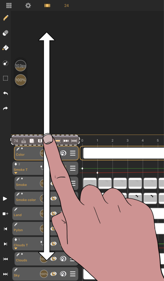Undo the last action
This screenshot has height=281, width=164.
pos(5,93)
